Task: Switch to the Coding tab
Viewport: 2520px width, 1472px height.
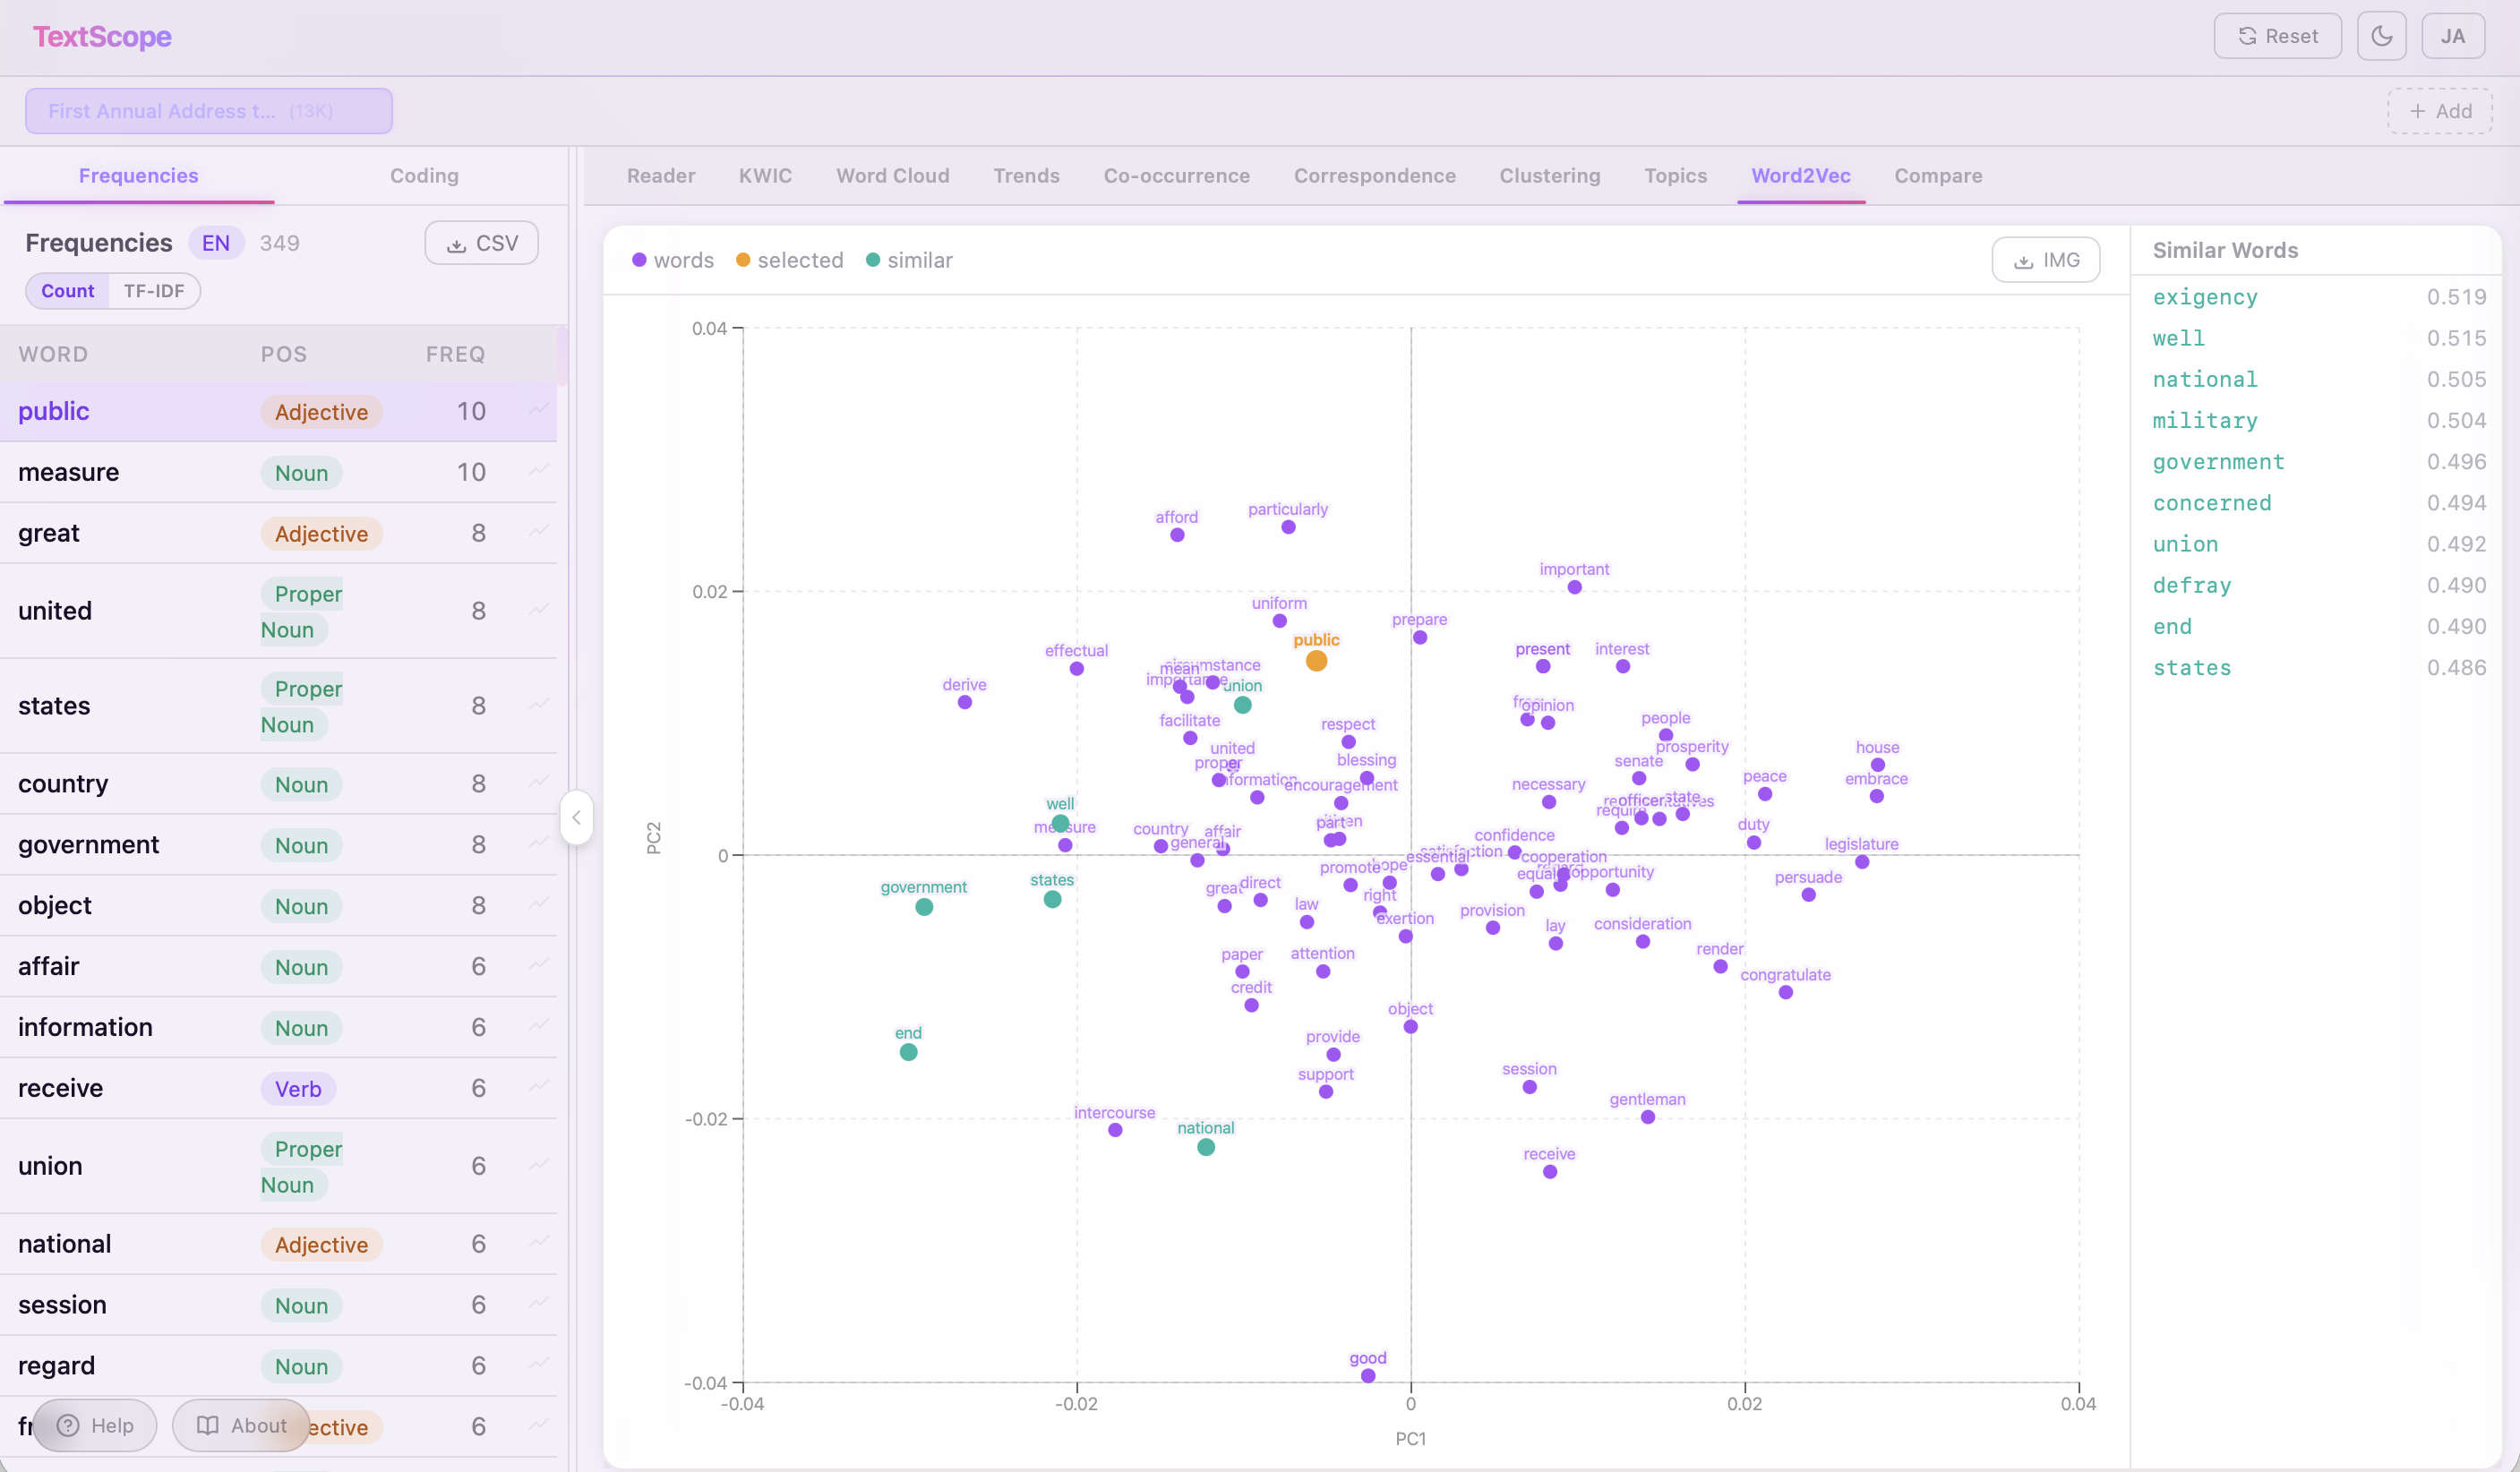Action: (x=424, y=175)
